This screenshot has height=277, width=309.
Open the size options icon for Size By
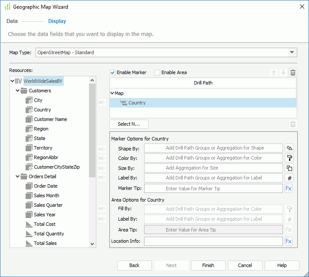pyautogui.click(x=289, y=168)
